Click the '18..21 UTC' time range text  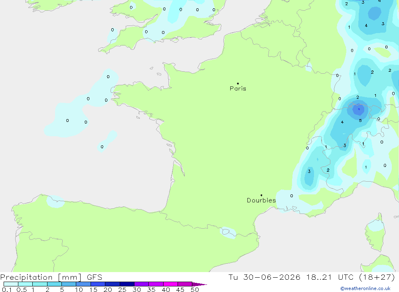pos(330,277)
